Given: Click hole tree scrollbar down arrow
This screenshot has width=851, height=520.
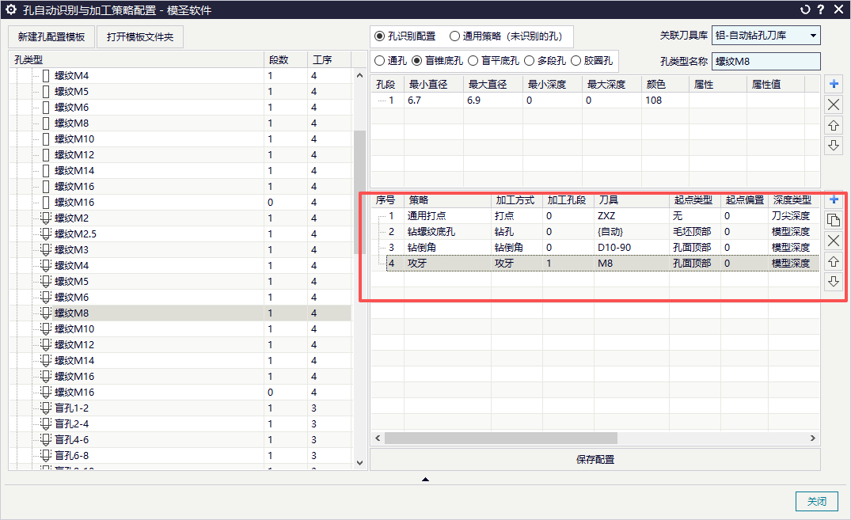Looking at the screenshot, I should (359, 462).
